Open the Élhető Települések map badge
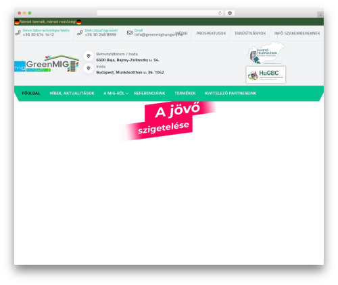The width and height of the screenshot is (338, 285). tap(266, 53)
